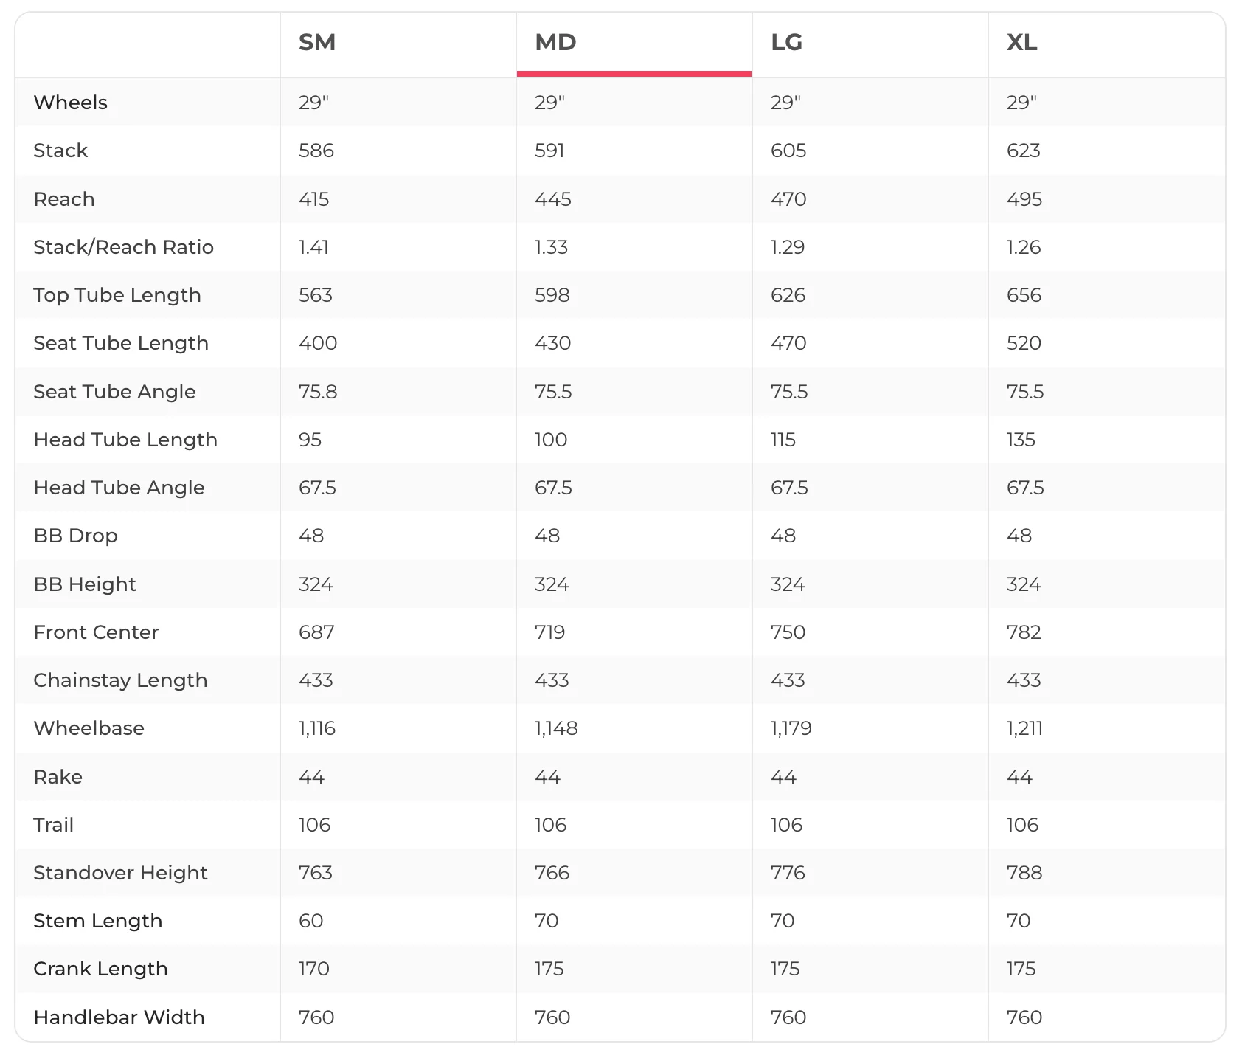Viewport: 1242px width, 1061px height.
Task: Click the Stack/Reach Ratio row label
Action: [x=124, y=247]
